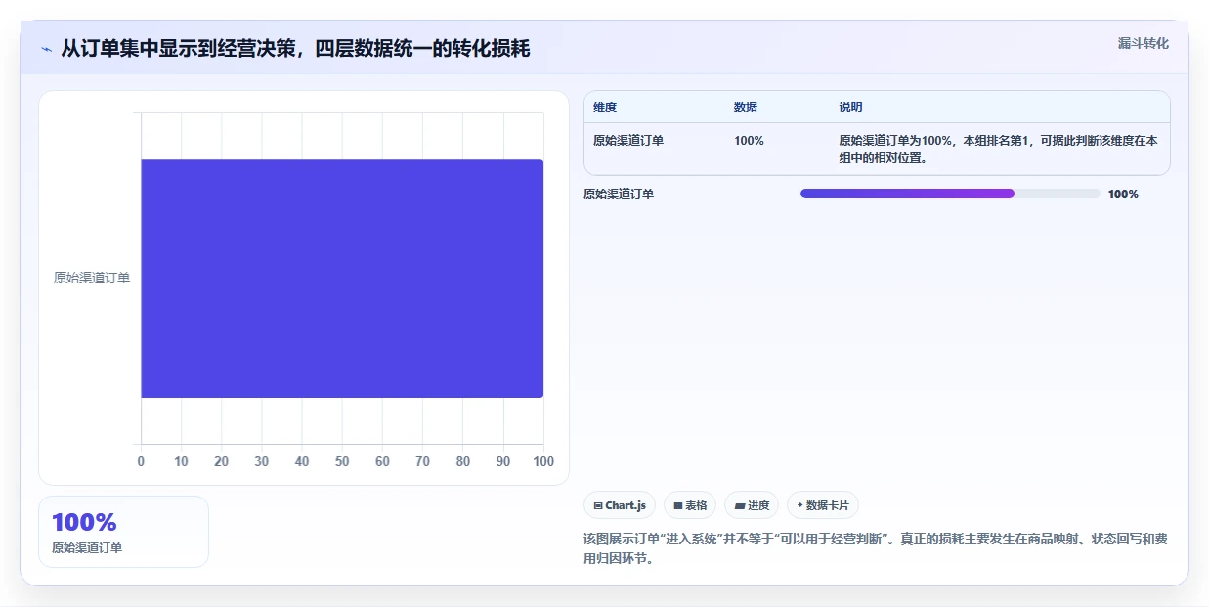This screenshot has height=607, width=1209.
Task: Click the 100 tick on the x-axis
Action: coord(543,461)
